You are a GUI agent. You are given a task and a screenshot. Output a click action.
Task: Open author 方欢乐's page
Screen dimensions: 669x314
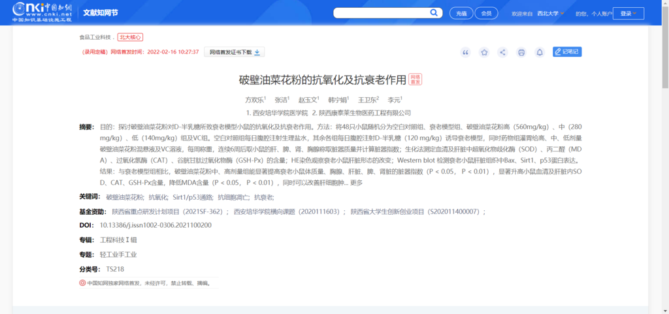253,100
